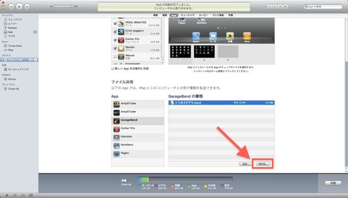Switch to the ミュージック tab
This screenshot has width=348, height=198.
coord(188,15)
